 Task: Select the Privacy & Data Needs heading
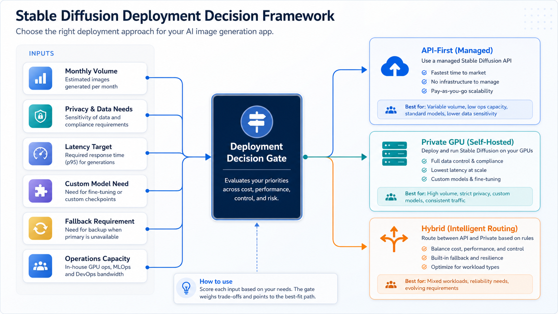[99, 109]
